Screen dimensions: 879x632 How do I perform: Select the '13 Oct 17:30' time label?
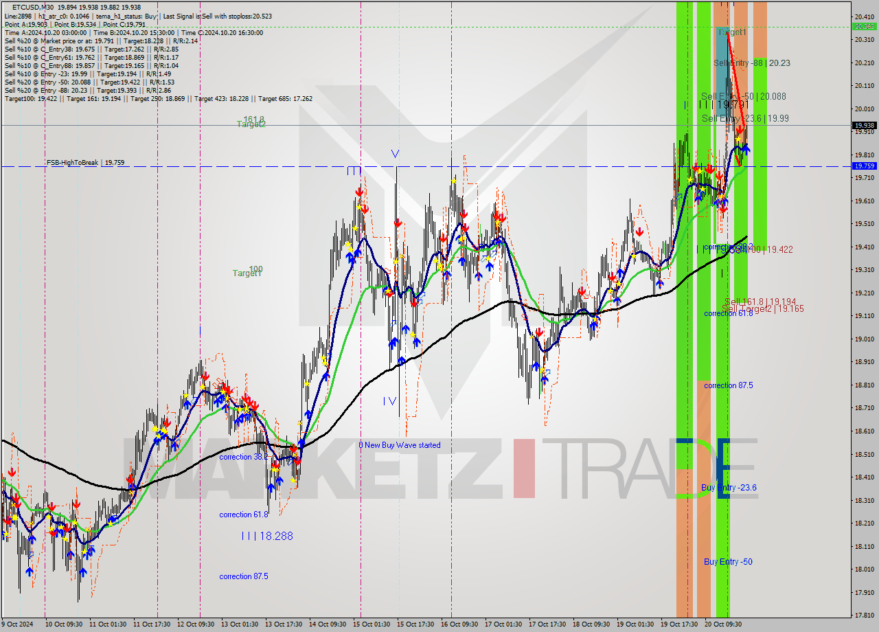284,624
